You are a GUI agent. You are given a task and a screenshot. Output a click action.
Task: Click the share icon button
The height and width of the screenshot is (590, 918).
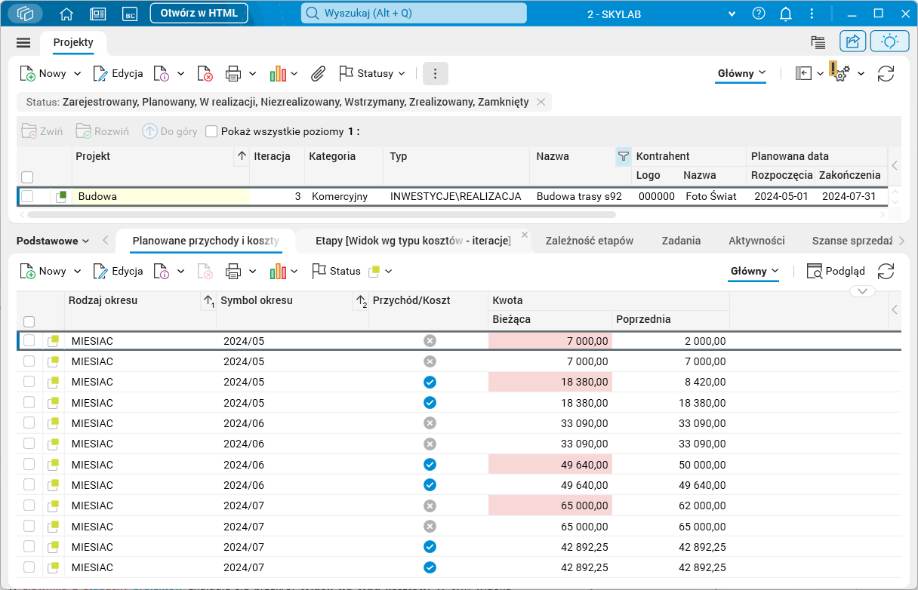853,41
